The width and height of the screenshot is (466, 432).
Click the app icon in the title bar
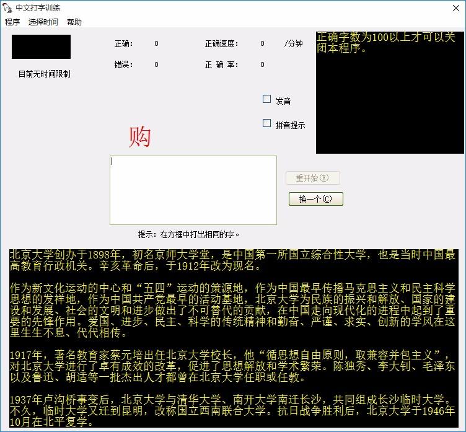coord(7,7)
